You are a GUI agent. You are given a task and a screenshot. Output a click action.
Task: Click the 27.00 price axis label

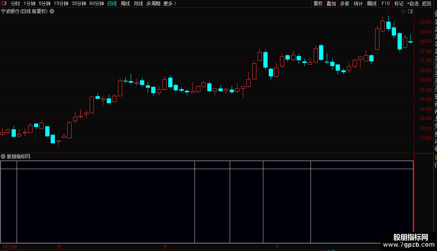click(x=425, y=60)
